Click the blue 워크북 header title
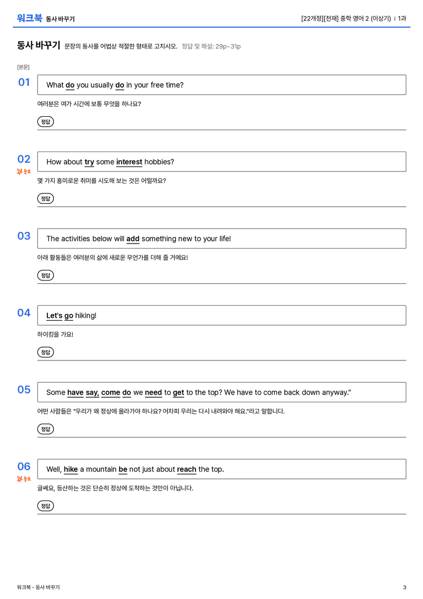The image size is (423, 599). pyautogui.click(x=29, y=18)
